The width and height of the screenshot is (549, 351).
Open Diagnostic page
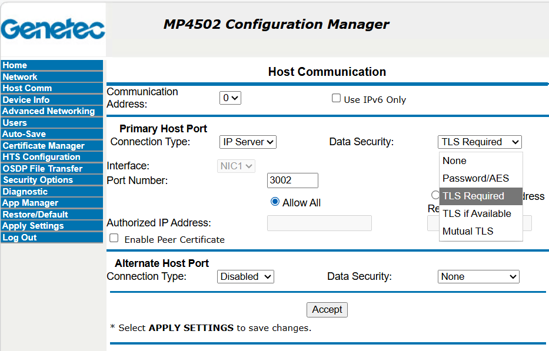(52, 192)
